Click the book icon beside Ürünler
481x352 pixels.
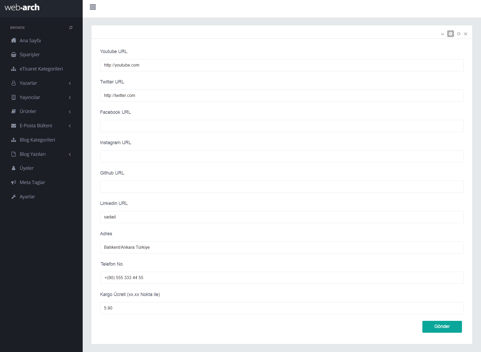[x=14, y=111]
